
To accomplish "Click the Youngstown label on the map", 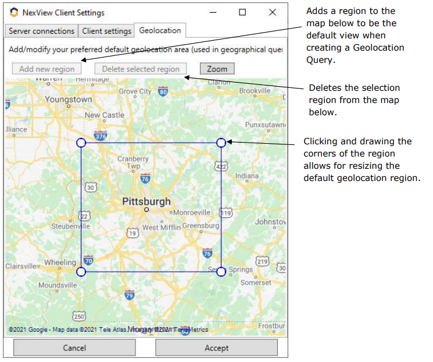I will tap(69, 99).
